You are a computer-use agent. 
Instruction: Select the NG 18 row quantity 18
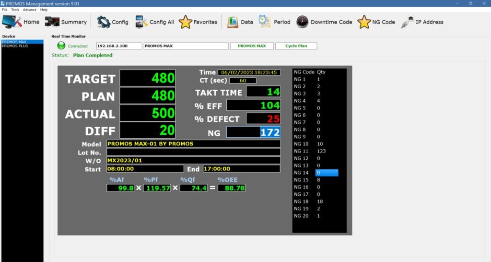(320, 202)
